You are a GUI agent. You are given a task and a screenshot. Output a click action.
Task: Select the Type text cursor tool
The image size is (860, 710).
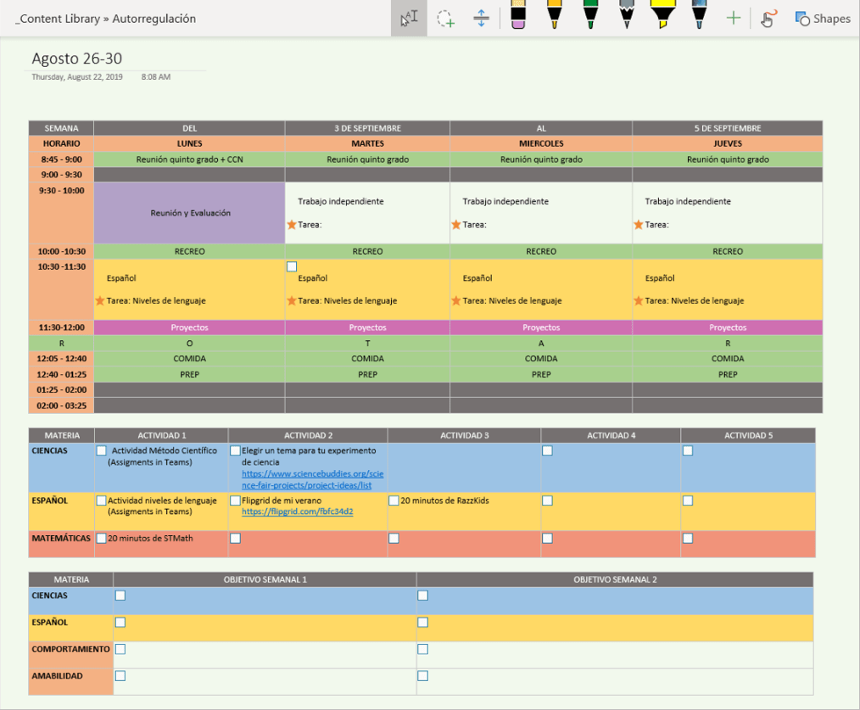click(408, 19)
